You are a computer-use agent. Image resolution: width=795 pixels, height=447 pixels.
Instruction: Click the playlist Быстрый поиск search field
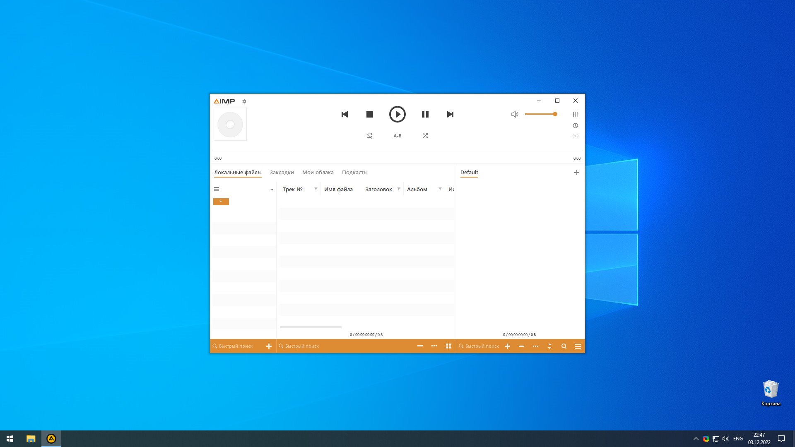click(479, 346)
